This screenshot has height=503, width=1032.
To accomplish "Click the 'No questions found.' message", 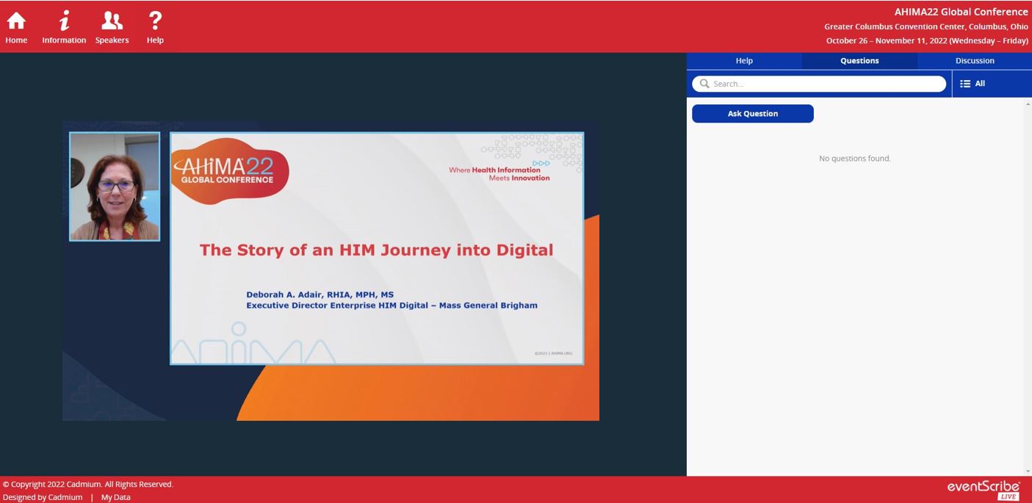I will click(x=855, y=159).
